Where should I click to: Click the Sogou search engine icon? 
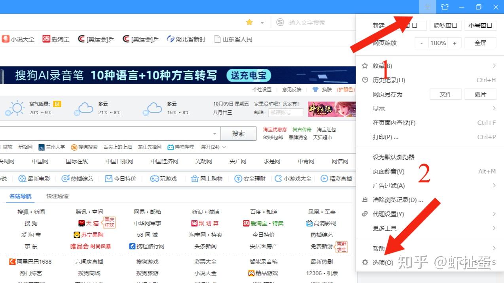point(280,23)
